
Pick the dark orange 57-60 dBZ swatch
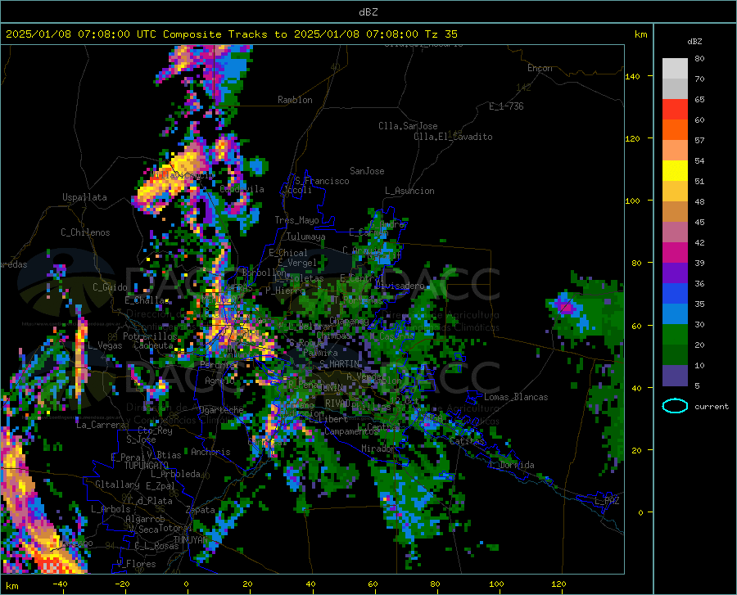point(675,129)
